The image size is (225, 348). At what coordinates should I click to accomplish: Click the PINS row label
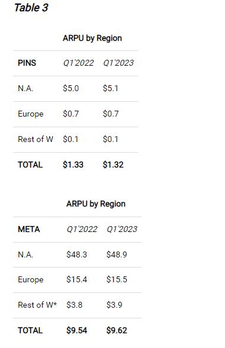coord(27,63)
